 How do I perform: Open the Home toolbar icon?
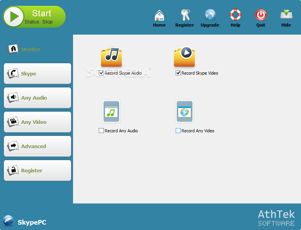tap(159, 18)
